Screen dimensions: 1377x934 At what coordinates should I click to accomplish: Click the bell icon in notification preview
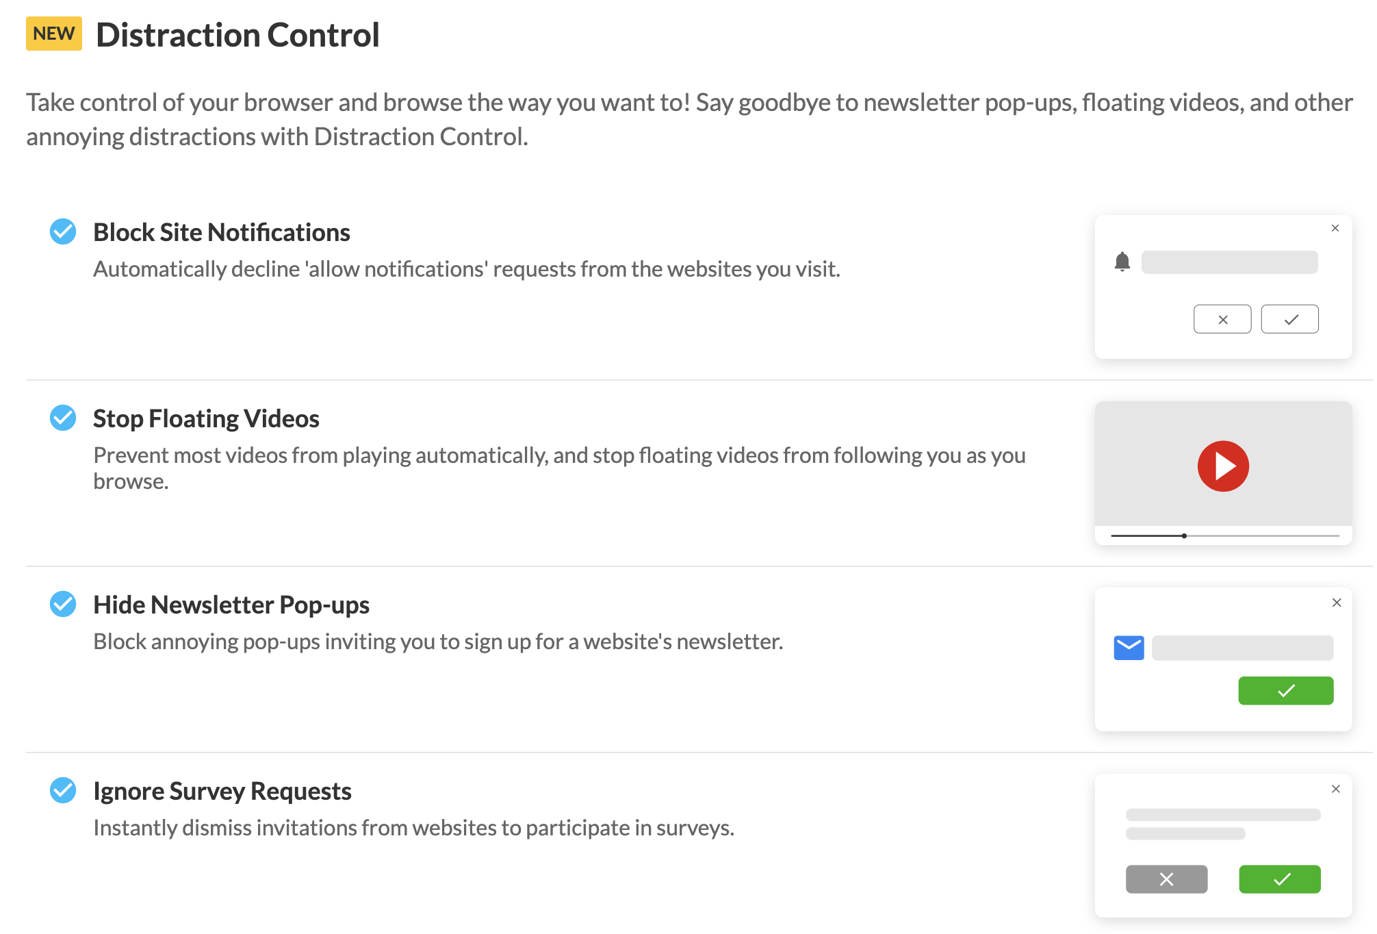[x=1122, y=262]
